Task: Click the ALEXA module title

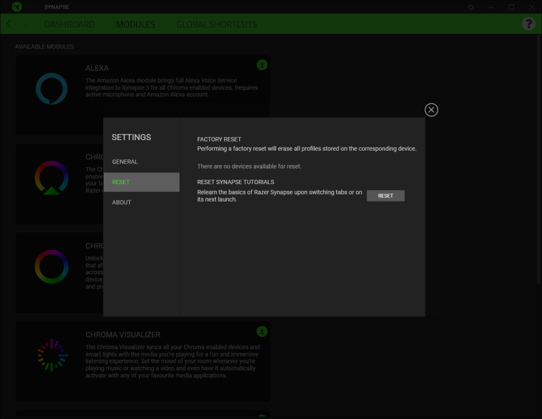Action: [x=97, y=68]
